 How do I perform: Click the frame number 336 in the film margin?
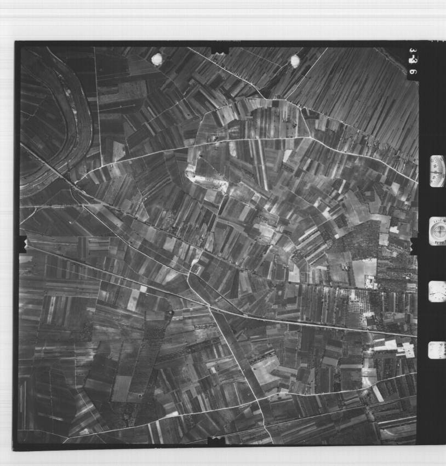(x=413, y=61)
